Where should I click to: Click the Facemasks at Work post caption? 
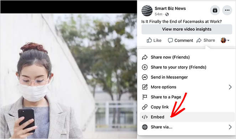click(181, 21)
